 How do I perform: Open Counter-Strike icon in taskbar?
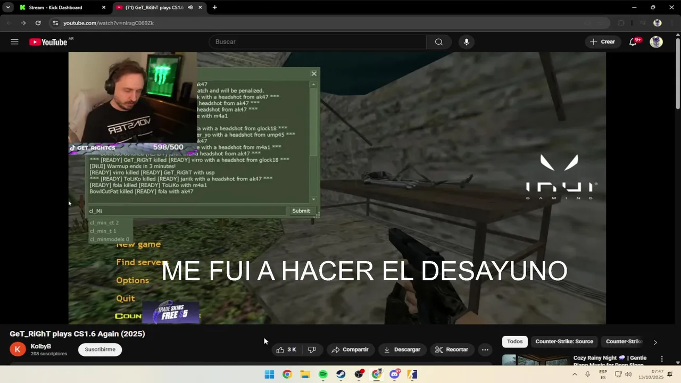pos(412,374)
